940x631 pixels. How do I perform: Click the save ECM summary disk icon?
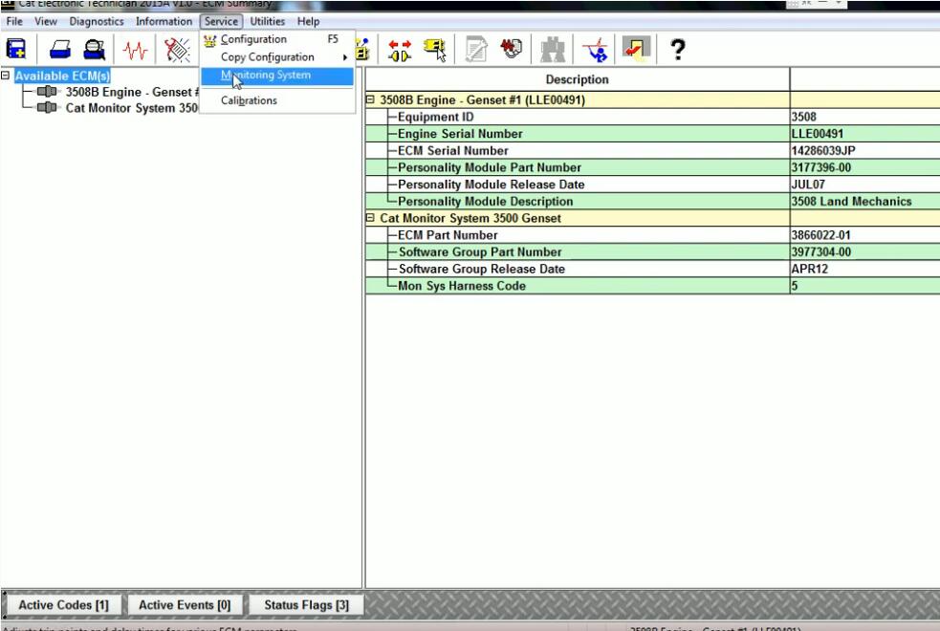(16, 49)
